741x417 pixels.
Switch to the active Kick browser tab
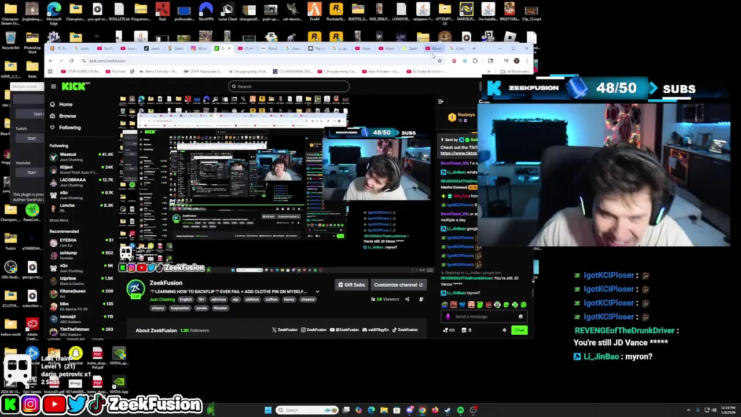tap(222, 49)
